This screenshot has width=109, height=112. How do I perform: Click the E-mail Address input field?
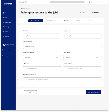pos(82,69)
